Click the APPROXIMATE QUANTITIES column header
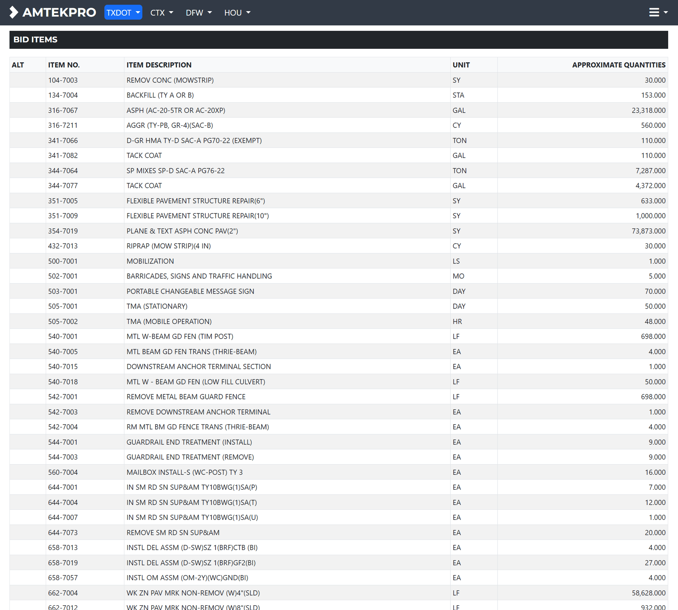 tap(619, 65)
